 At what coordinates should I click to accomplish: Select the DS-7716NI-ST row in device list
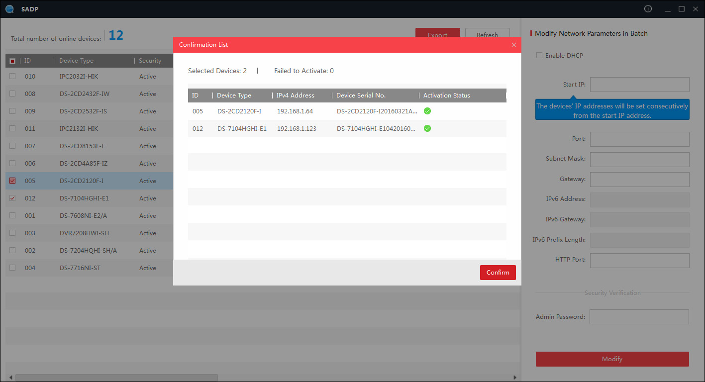tap(90, 268)
